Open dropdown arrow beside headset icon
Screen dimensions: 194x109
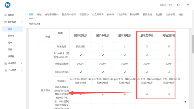[181, 5]
